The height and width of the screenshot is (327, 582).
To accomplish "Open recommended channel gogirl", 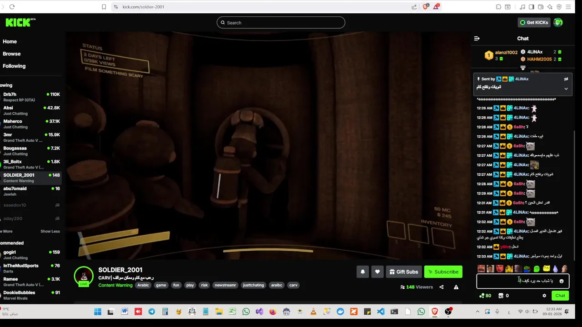I will point(30,255).
